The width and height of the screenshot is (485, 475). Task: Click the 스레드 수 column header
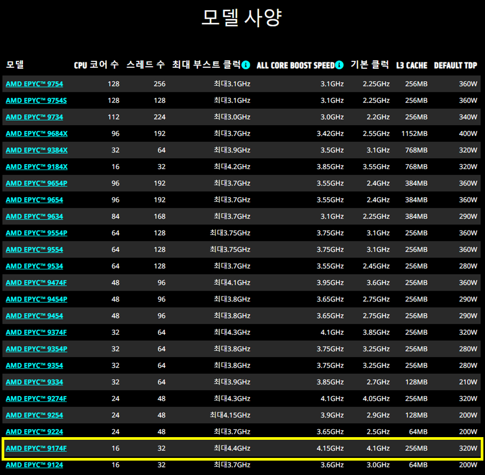(x=145, y=65)
